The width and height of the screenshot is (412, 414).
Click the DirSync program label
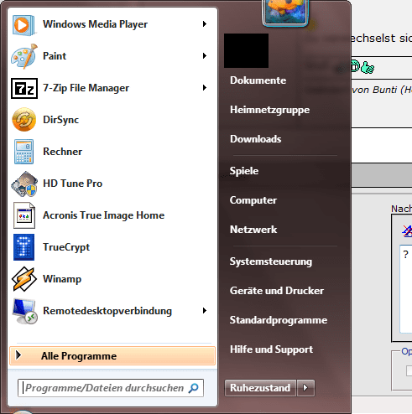coord(60,120)
